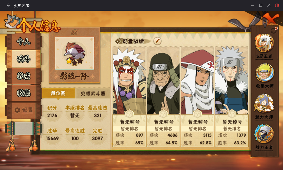This screenshot has height=170, width=283.
Task: Select ninja card with 897 matches
Action: click(129, 97)
